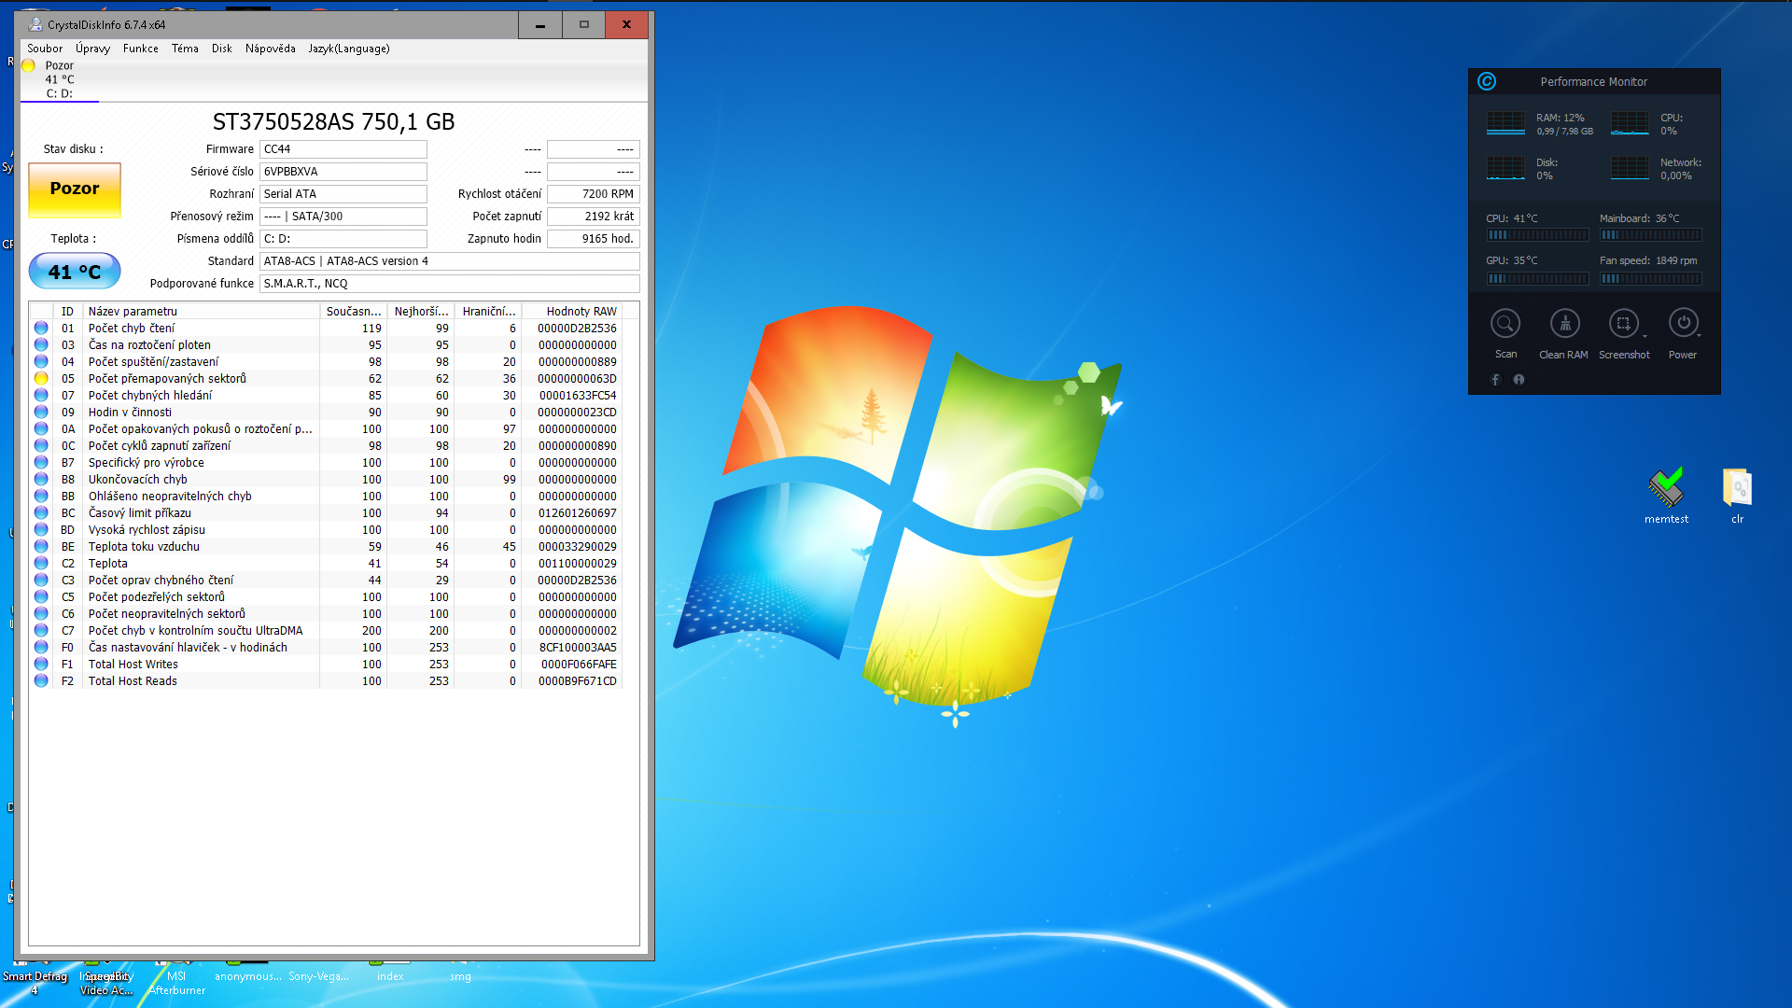Click the Network usage graph icon
Image resolution: width=1792 pixels, height=1008 pixels.
[1630, 168]
